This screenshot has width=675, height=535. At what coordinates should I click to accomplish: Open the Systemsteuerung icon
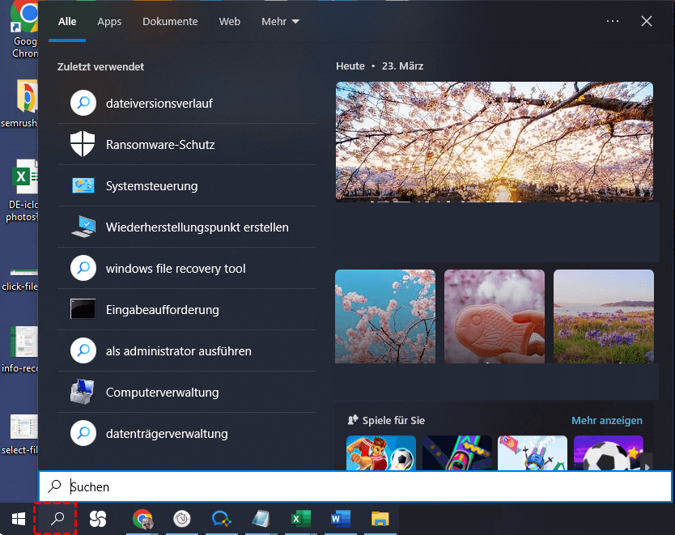83,185
